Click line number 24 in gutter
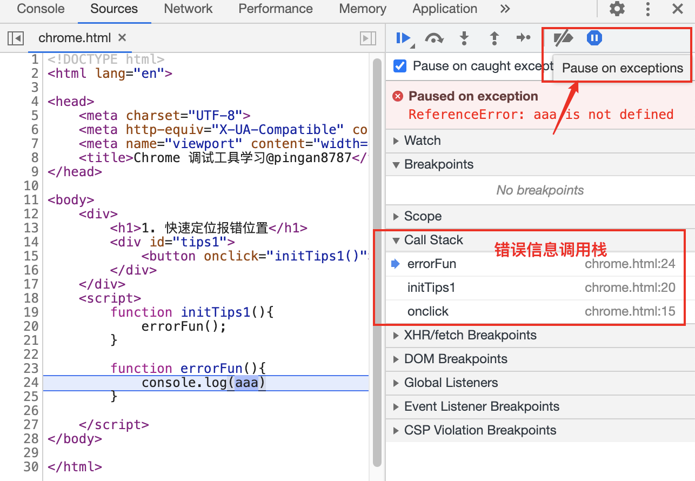The height and width of the screenshot is (481, 695). pyautogui.click(x=31, y=382)
